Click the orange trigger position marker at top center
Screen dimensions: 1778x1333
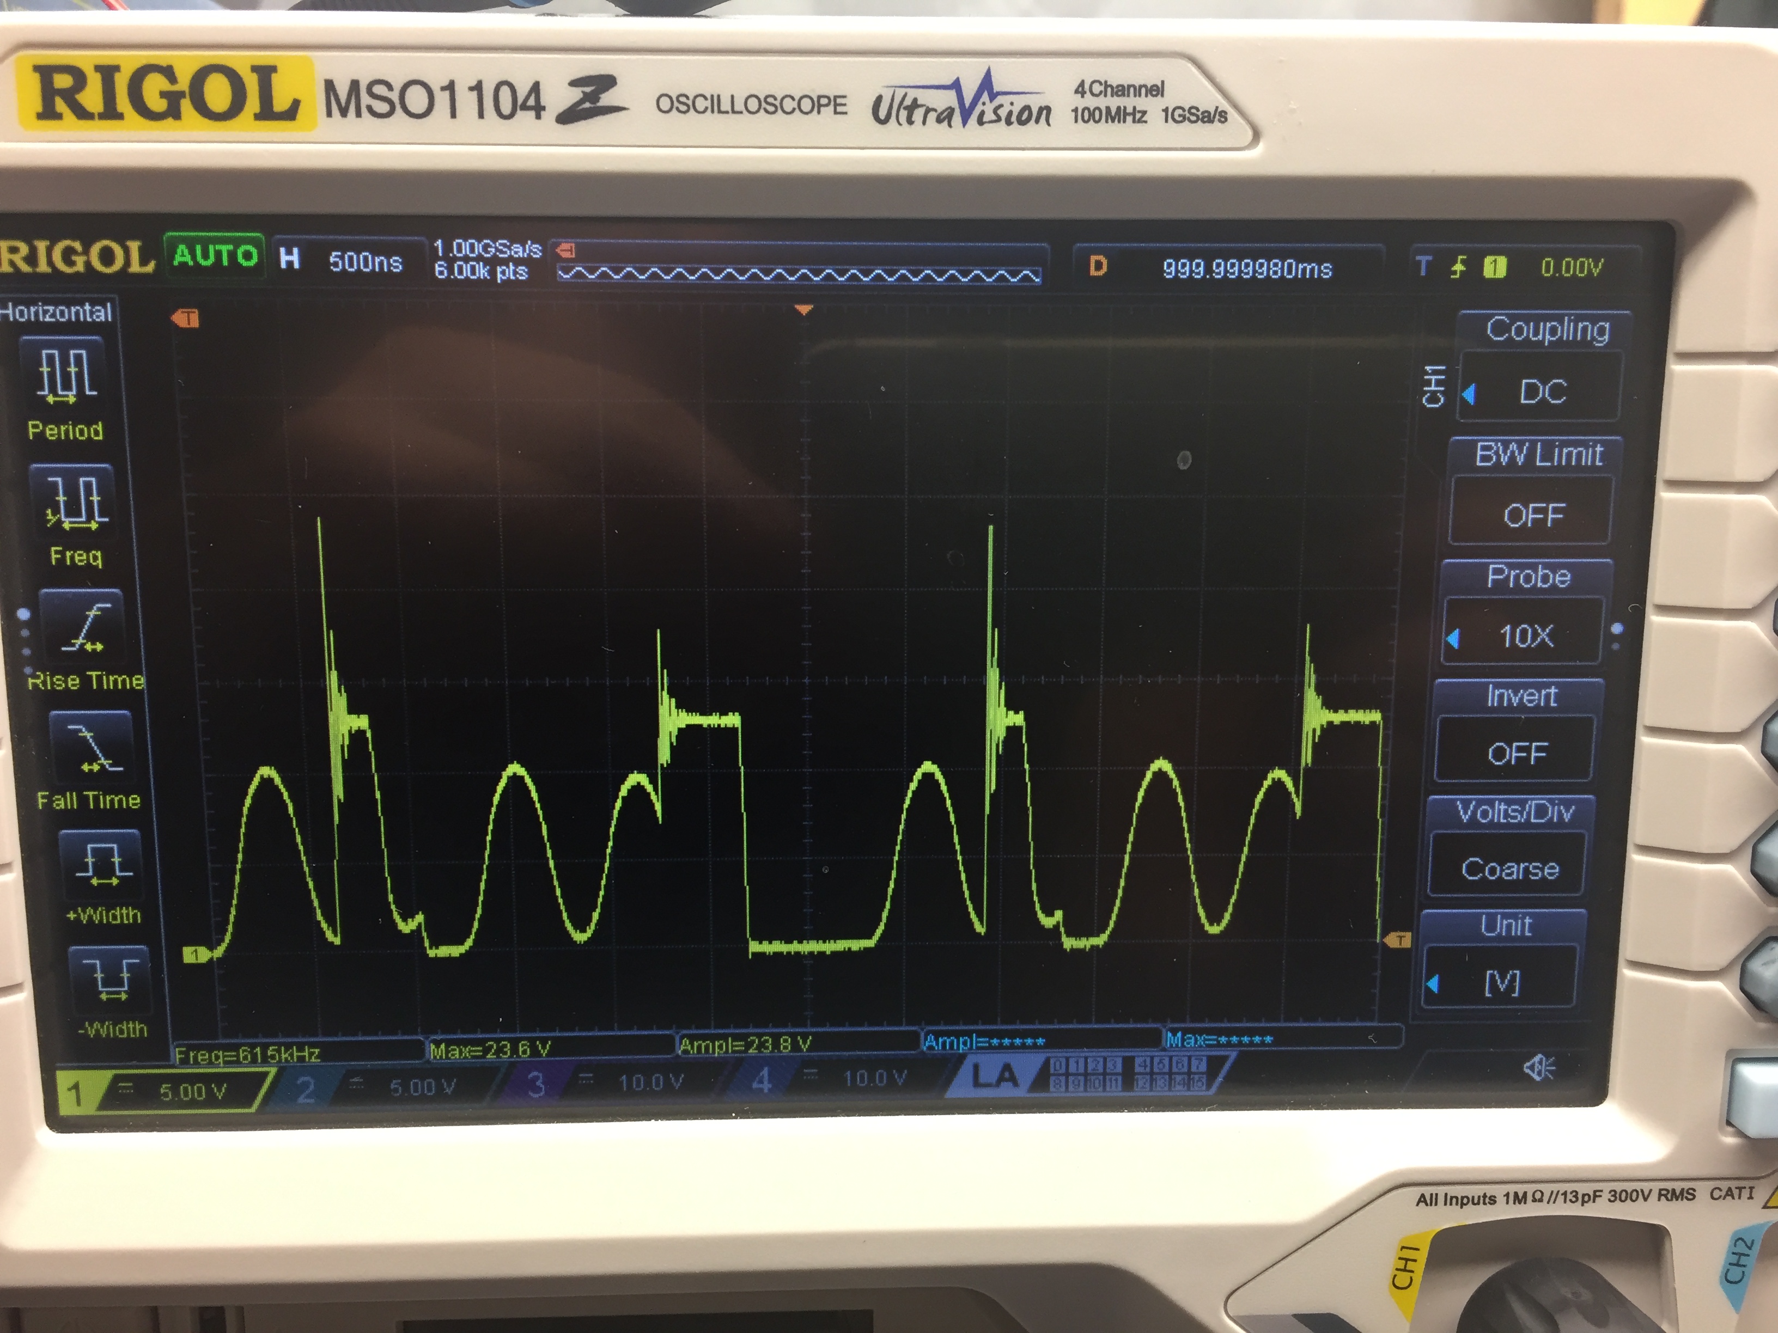click(x=803, y=310)
